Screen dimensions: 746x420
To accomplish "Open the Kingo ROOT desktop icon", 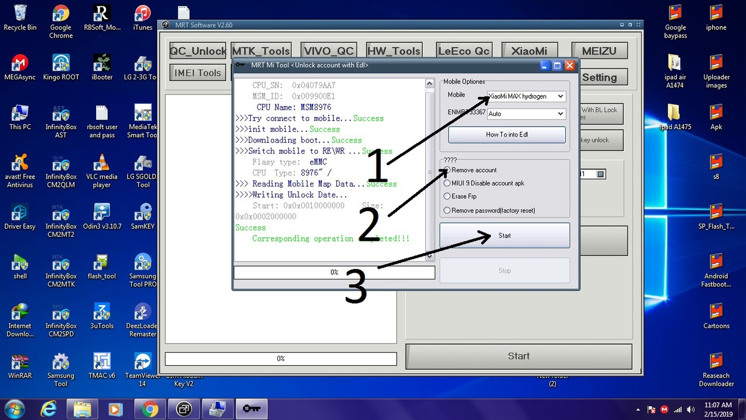I will coord(61,67).
